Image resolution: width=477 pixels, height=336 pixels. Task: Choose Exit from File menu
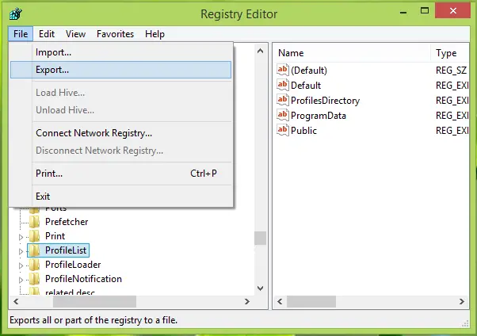[120, 197]
